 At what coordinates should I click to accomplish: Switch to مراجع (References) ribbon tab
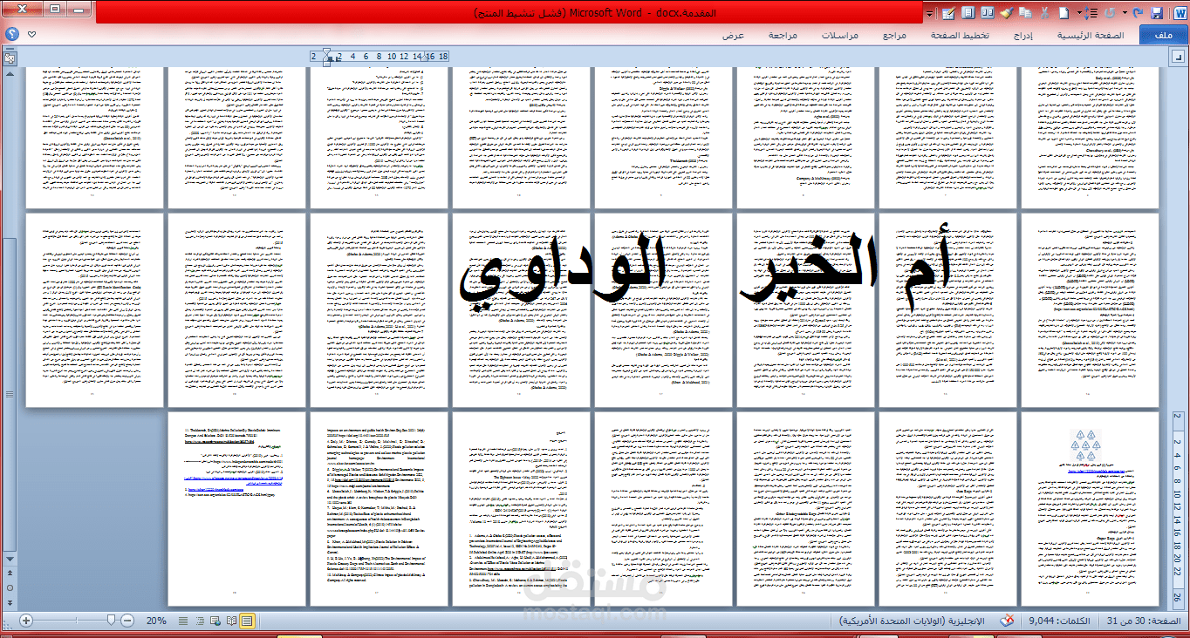click(895, 36)
